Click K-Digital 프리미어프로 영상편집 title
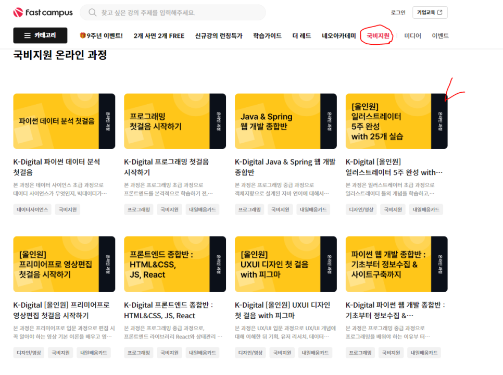This screenshot has height=375, width=503. [x=61, y=310]
